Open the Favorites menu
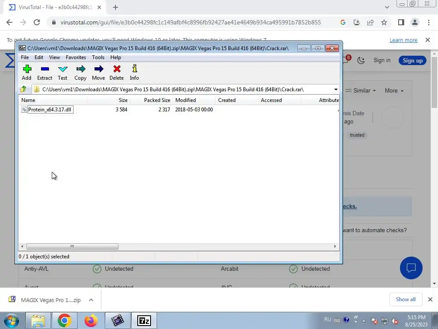This screenshot has height=329, width=438. click(x=76, y=57)
